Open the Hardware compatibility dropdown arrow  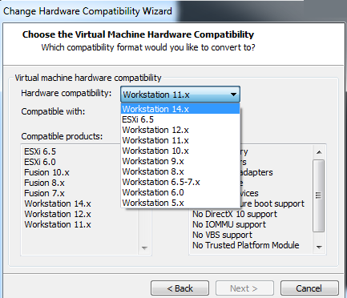[x=233, y=95]
